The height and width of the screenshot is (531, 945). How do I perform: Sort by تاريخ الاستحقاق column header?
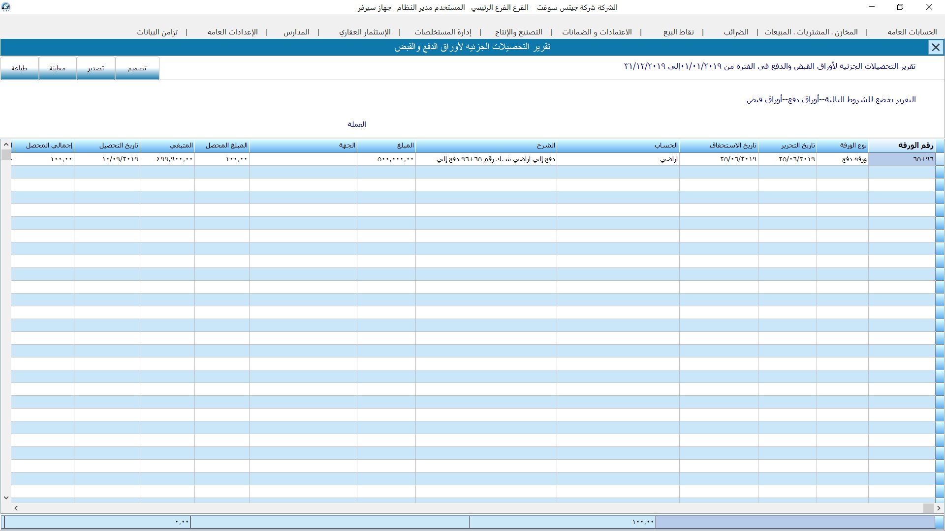[719, 146]
